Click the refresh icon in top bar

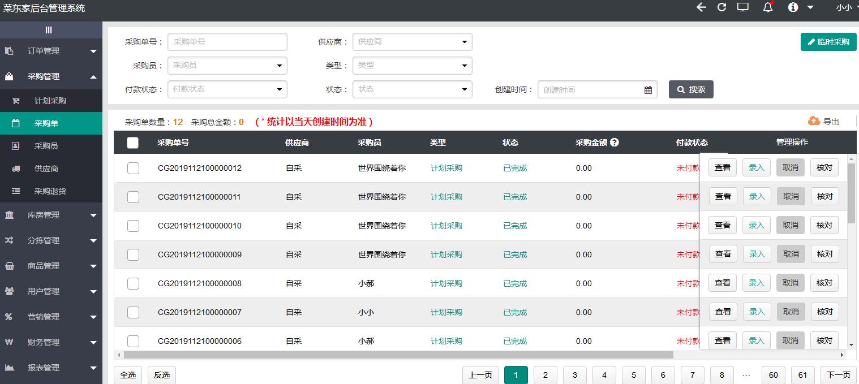tap(721, 8)
